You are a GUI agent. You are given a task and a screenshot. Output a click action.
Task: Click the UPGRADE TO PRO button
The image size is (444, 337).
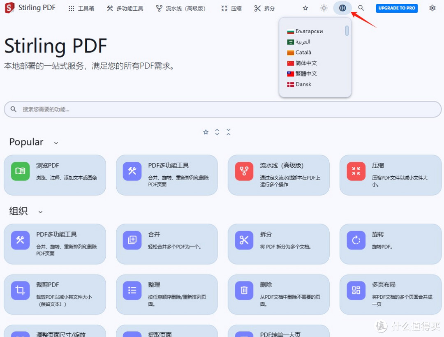click(x=396, y=8)
